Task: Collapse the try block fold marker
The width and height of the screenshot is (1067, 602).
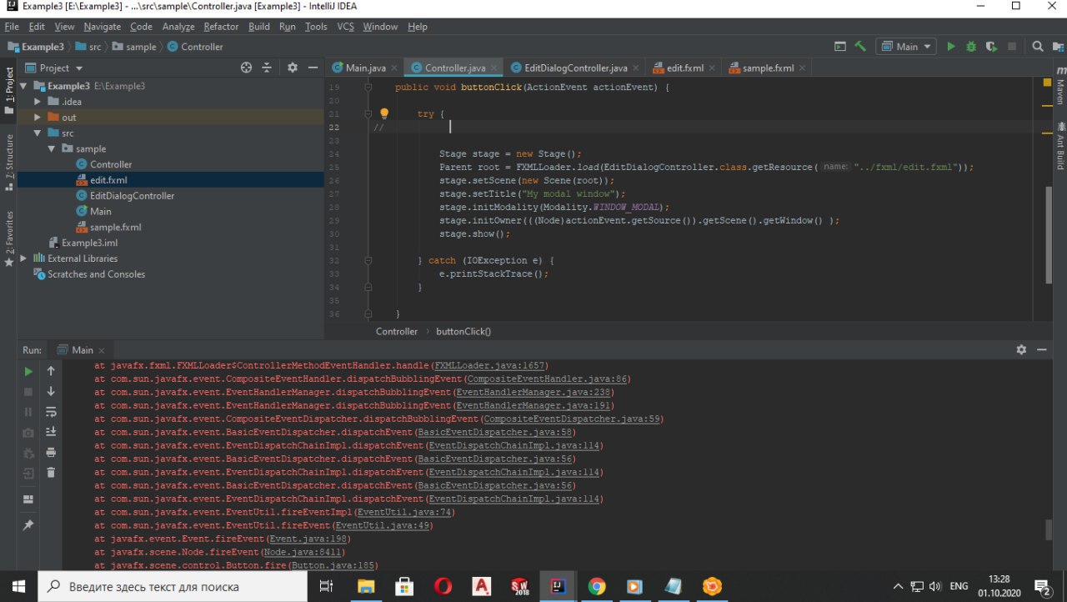Action: (x=368, y=114)
